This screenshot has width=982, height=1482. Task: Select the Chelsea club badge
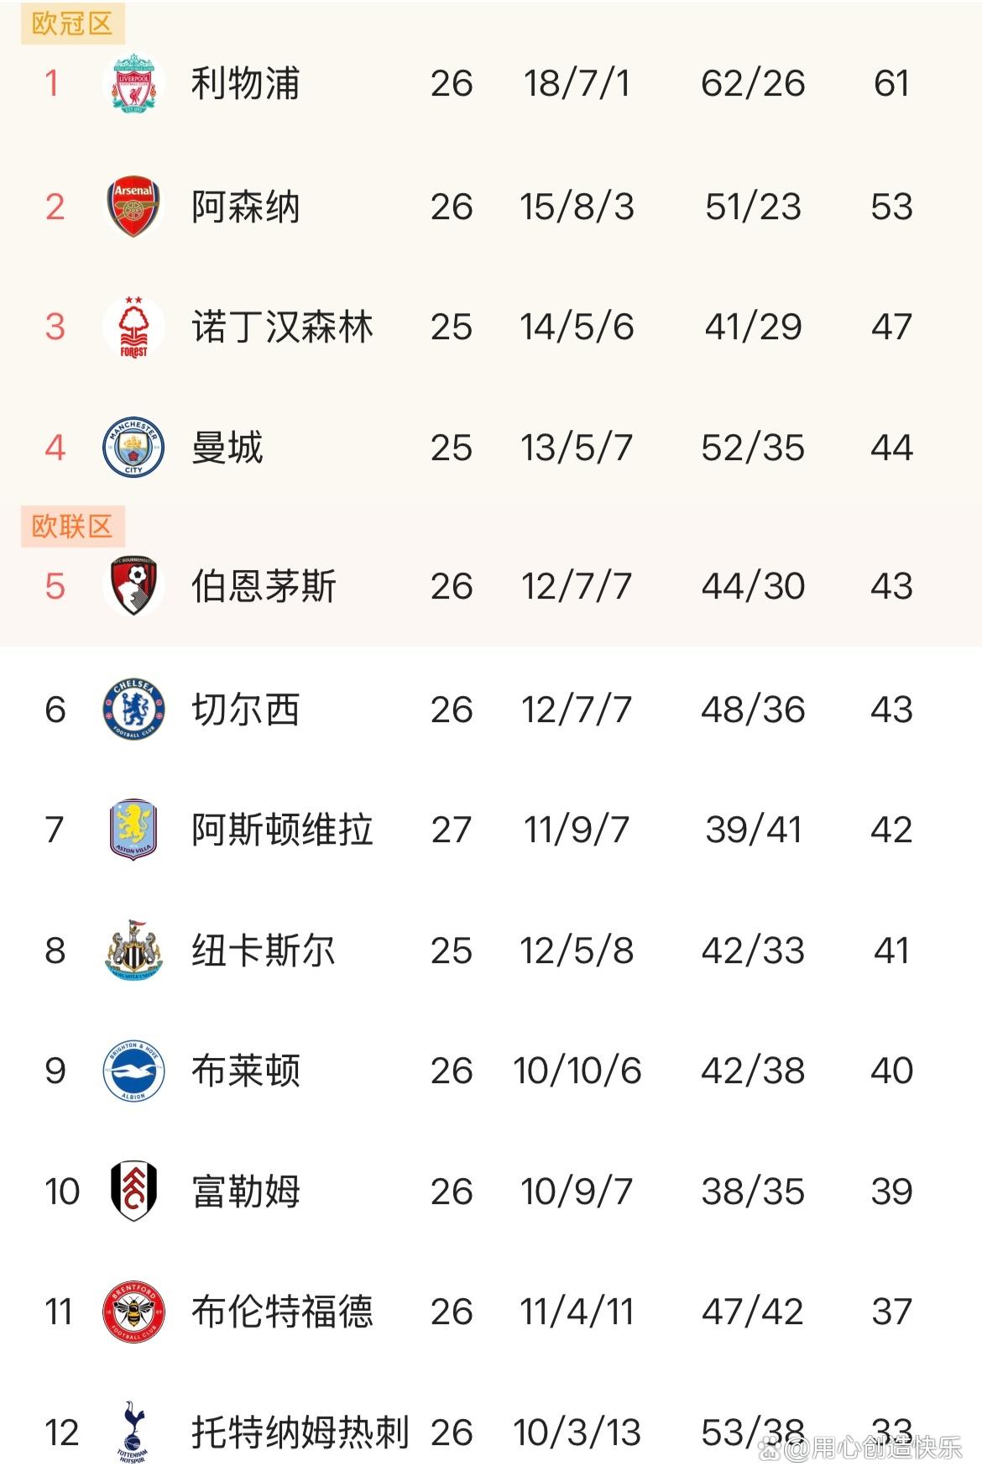click(133, 710)
